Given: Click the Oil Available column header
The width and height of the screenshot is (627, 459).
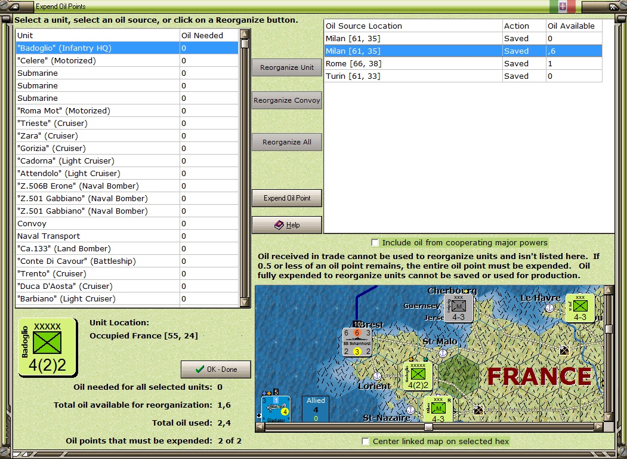Looking at the screenshot, I should [574, 26].
